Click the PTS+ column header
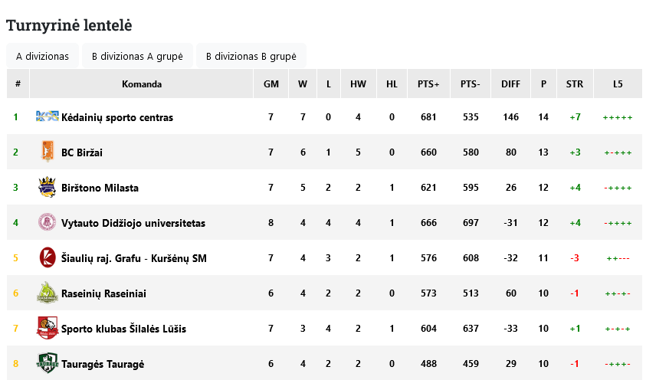Screen dimensions: 646x380 tap(428, 84)
